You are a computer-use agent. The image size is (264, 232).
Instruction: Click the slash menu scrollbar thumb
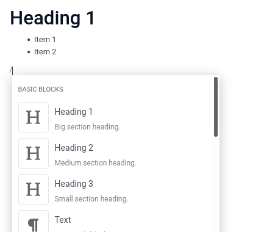click(216, 107)
